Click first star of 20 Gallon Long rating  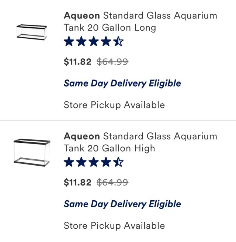[x=69, y=41]
